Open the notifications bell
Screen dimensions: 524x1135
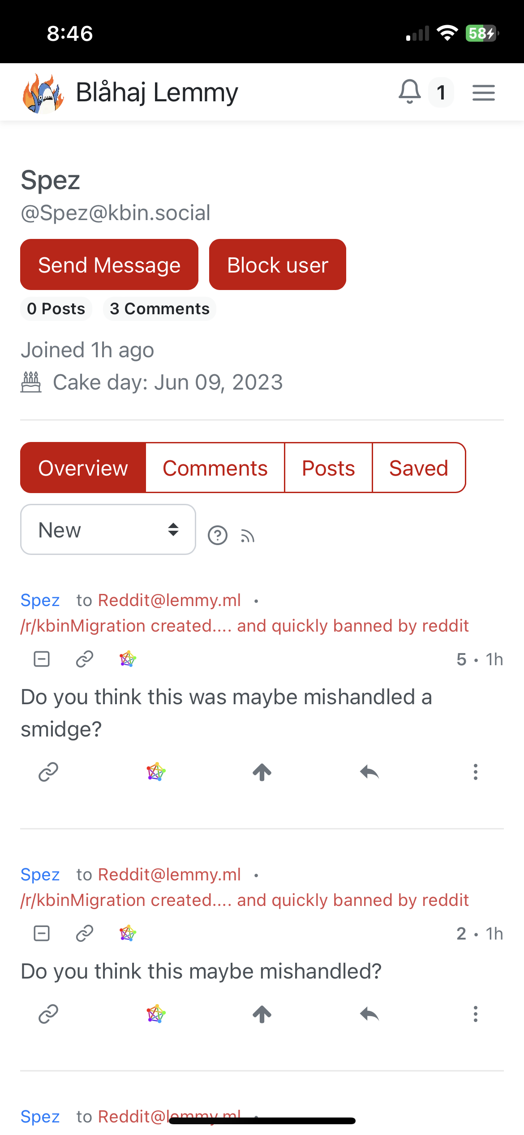pyautogui.click(x=409, y=92)
